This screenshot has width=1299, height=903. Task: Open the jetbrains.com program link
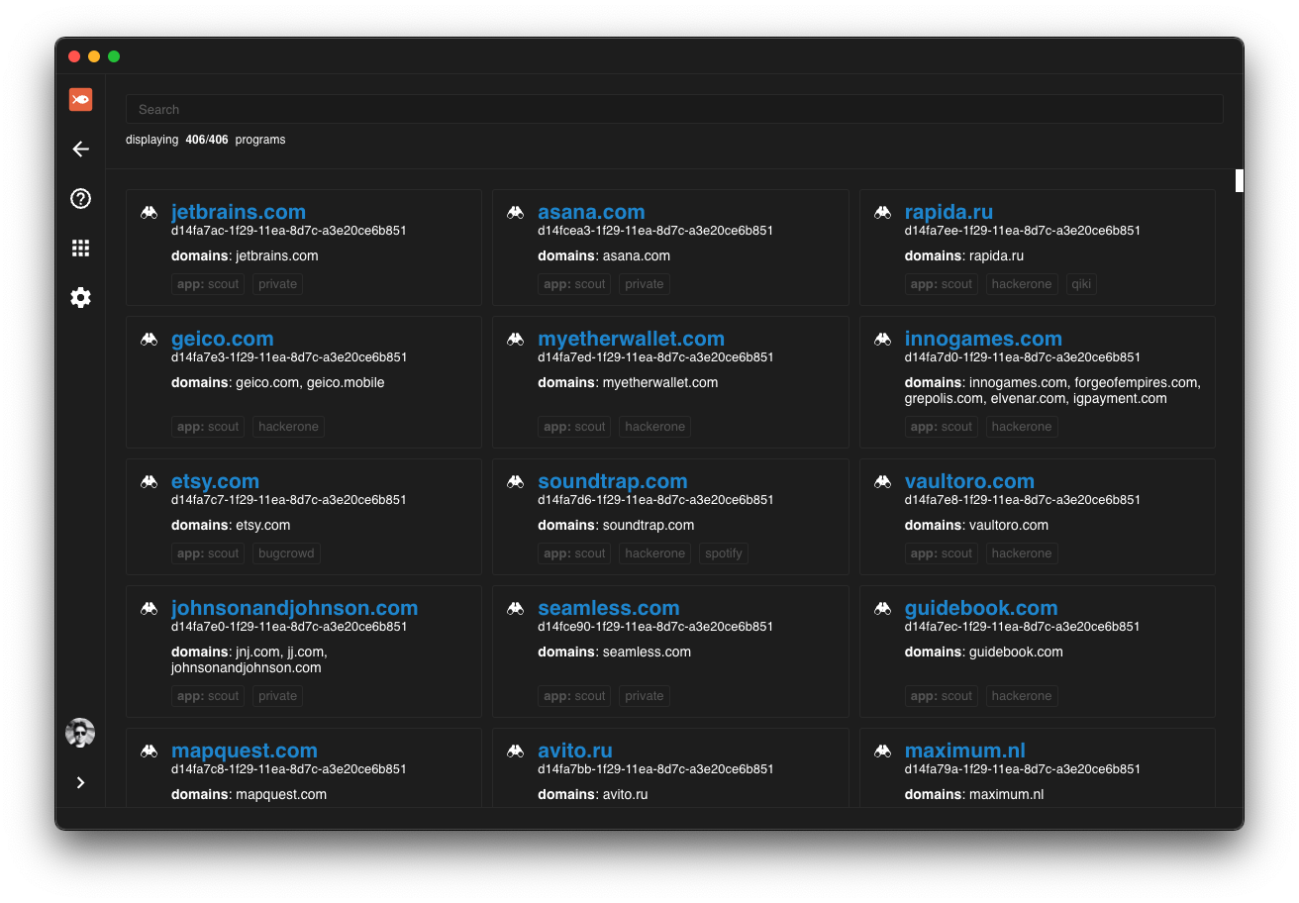[x=239, y=212]
